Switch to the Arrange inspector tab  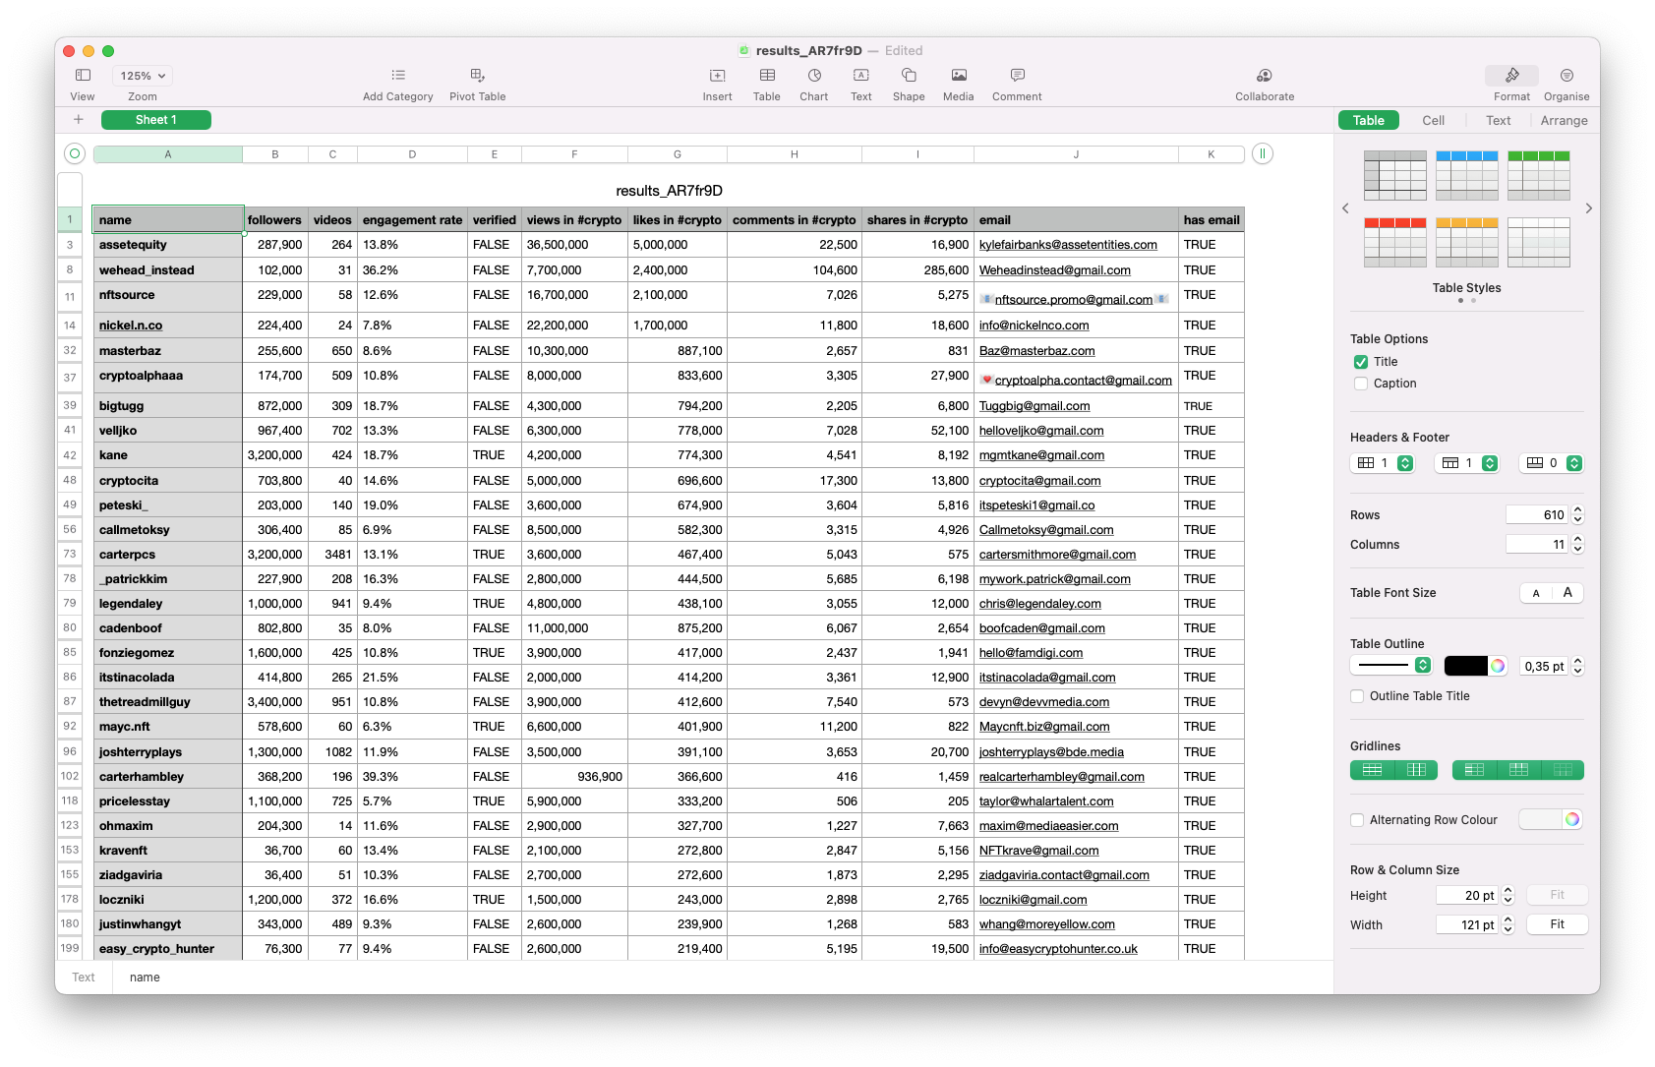tap(1564, 120)
